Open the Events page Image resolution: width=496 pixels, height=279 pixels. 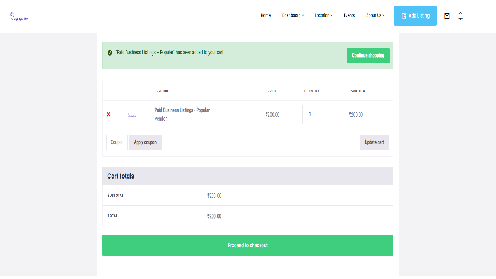point(349,16)
